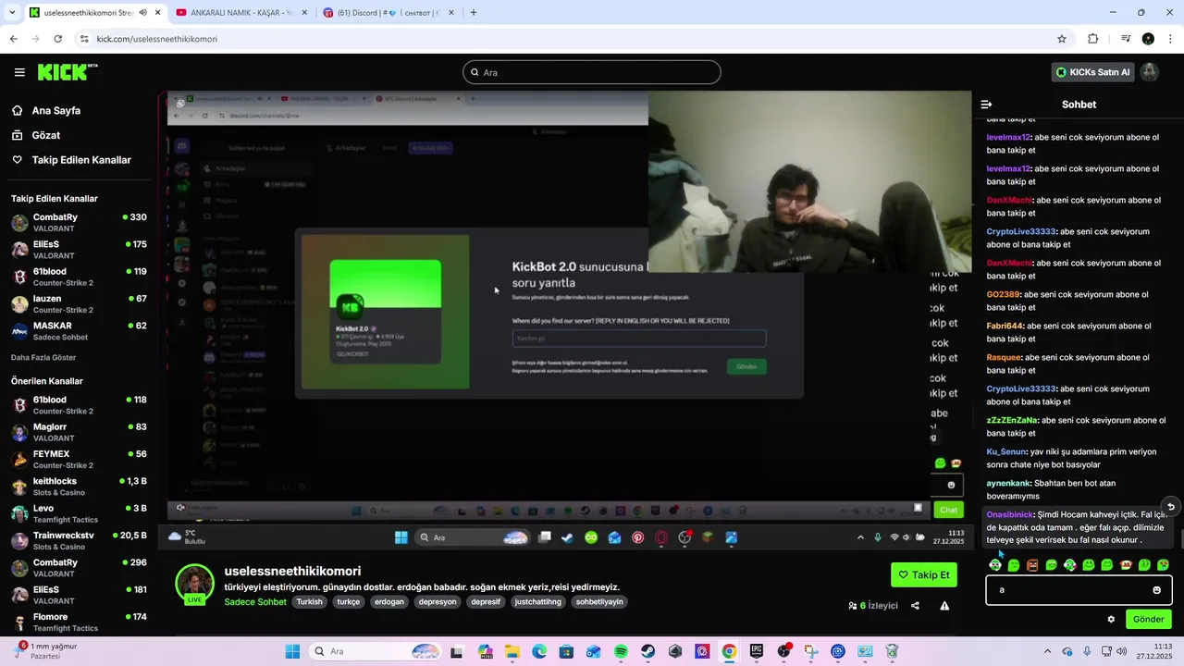Open FEYMEX recommended channel

78,460
